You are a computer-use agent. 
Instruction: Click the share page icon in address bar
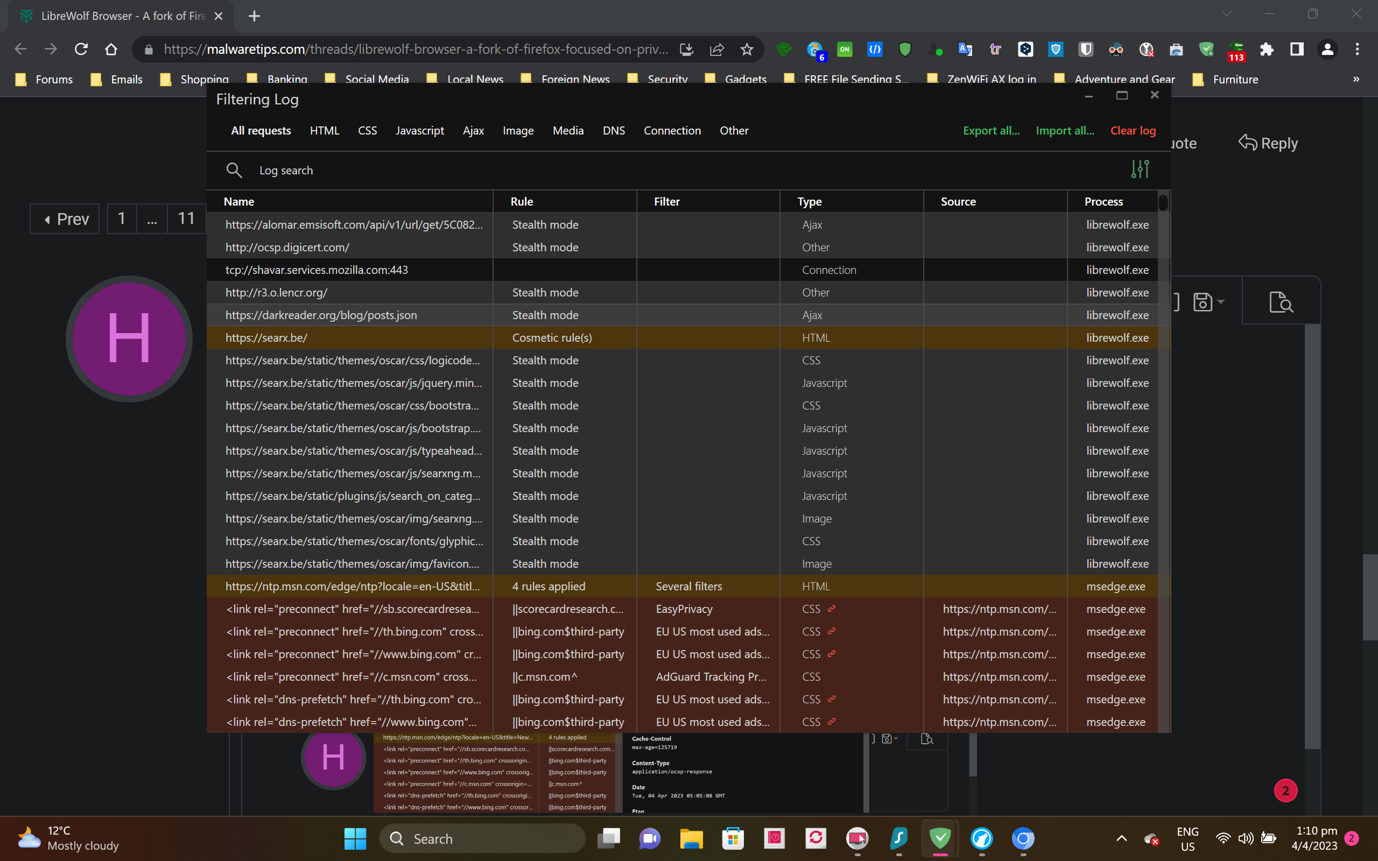[x=716, y=50]
